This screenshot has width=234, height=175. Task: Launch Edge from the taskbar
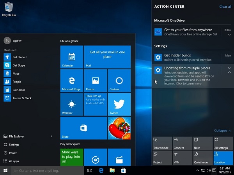[x=101, y=171]
